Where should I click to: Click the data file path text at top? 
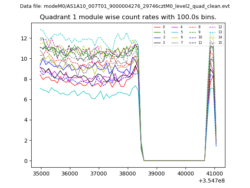(125, 6)
